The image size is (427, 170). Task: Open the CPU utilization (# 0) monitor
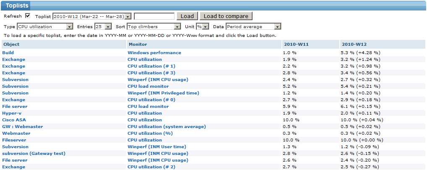click(151, 100)
